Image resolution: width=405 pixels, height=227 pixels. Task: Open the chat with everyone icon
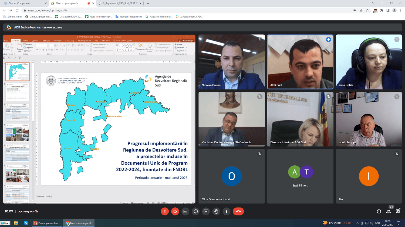tap(398, 211)
